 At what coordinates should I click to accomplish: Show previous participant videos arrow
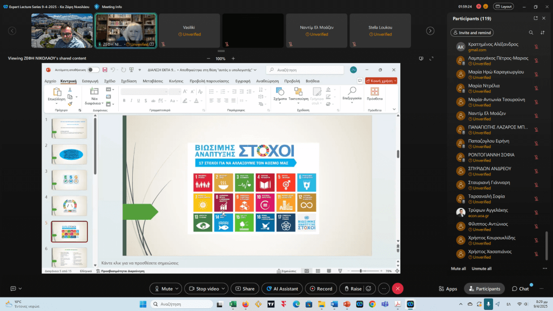coord(12,31)
